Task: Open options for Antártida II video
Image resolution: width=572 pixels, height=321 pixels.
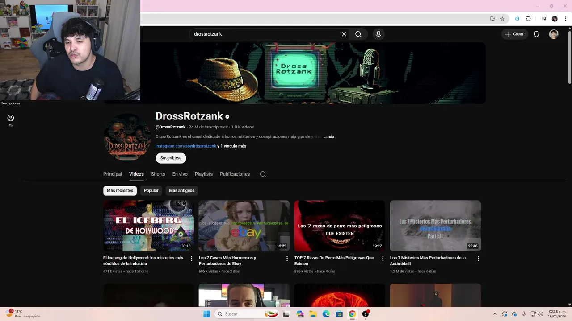Action: click(478, 259)
